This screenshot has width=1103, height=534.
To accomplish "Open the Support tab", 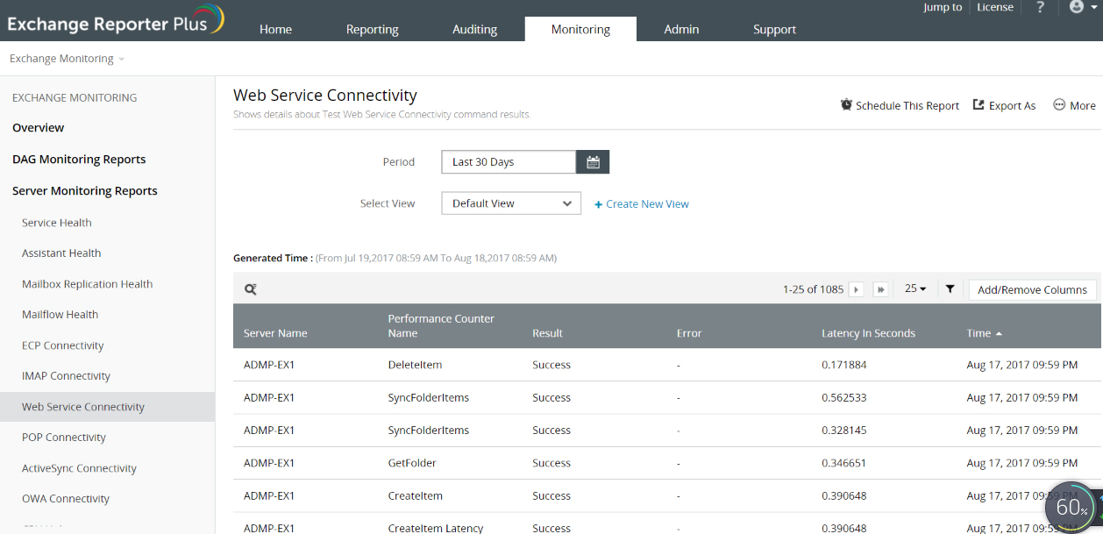I will tap(774, 29).
